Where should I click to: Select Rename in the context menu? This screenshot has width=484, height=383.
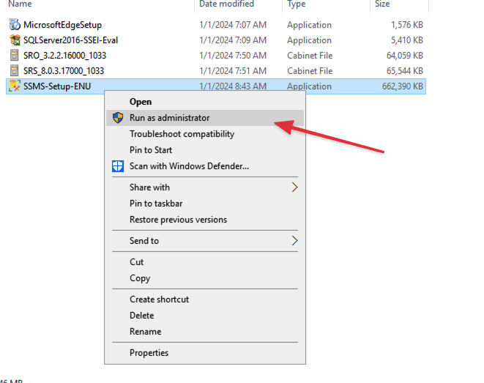click(x=145, y=332)
